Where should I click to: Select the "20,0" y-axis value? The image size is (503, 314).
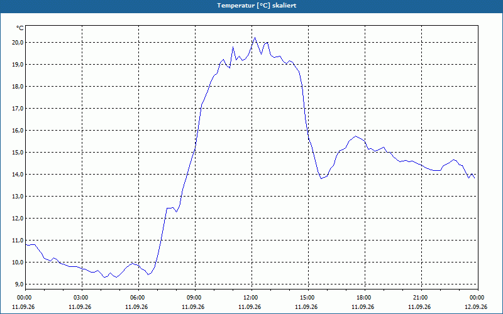tap(18, 42)
